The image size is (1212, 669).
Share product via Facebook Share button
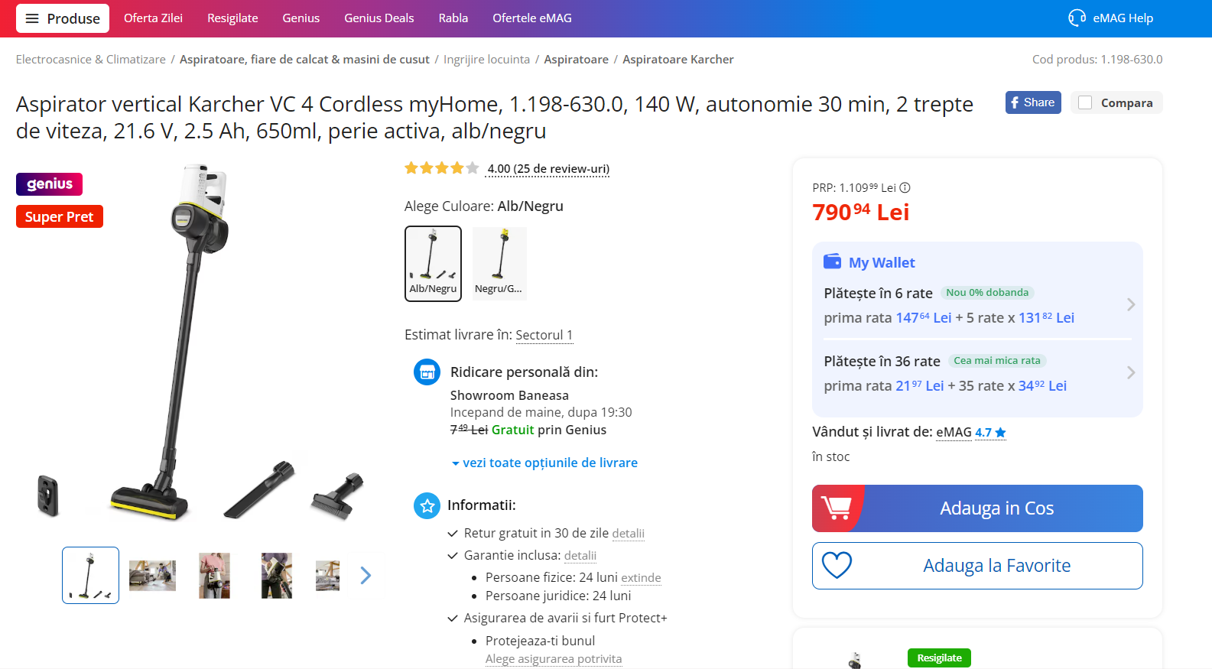[1032, 102]
